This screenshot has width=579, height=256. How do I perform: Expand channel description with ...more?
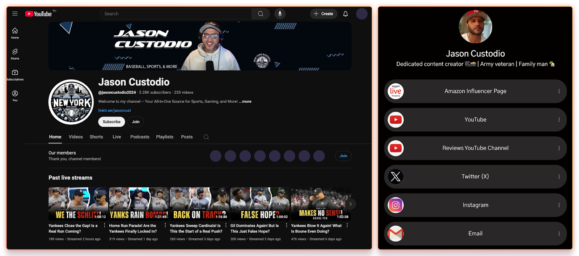pyautogui.click(x=245, y=102)
